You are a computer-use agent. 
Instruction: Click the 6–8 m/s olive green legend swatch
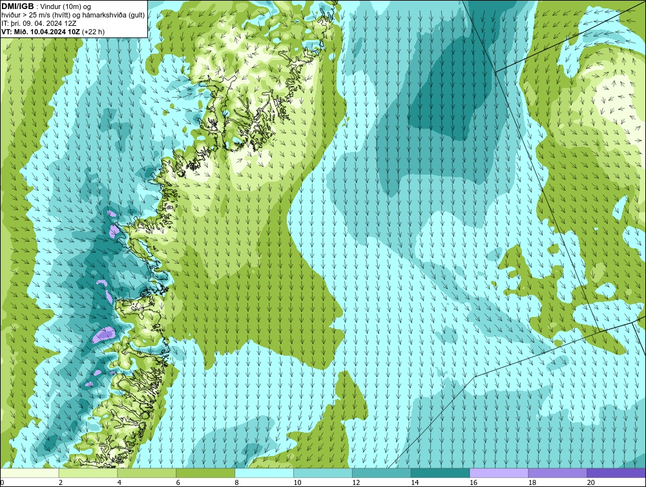(x=205, y=473)
